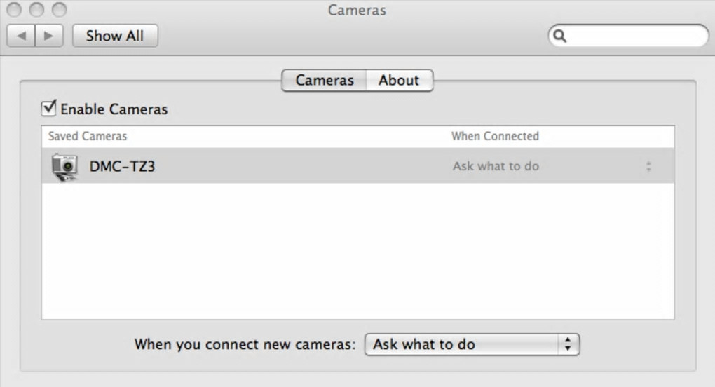Click the magnifying glass search icon
The image size is (715, 387).
tap(559, 36)
